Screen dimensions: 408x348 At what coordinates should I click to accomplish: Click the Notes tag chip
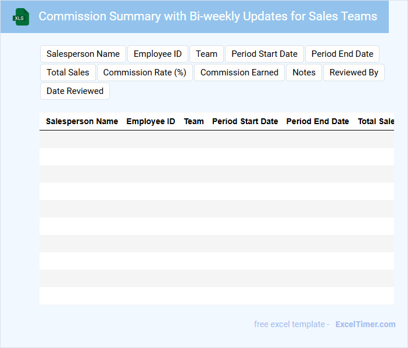[x=304, y=72]
